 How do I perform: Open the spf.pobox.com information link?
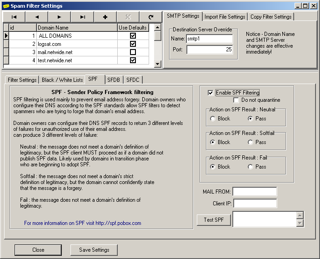pyautogui.click(x=82, y=223)
